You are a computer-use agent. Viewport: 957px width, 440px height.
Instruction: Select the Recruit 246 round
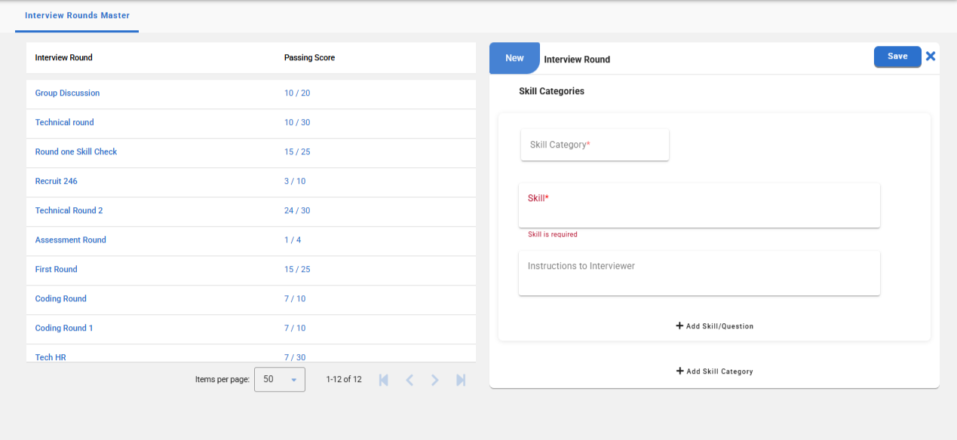[x=56, y=182]
